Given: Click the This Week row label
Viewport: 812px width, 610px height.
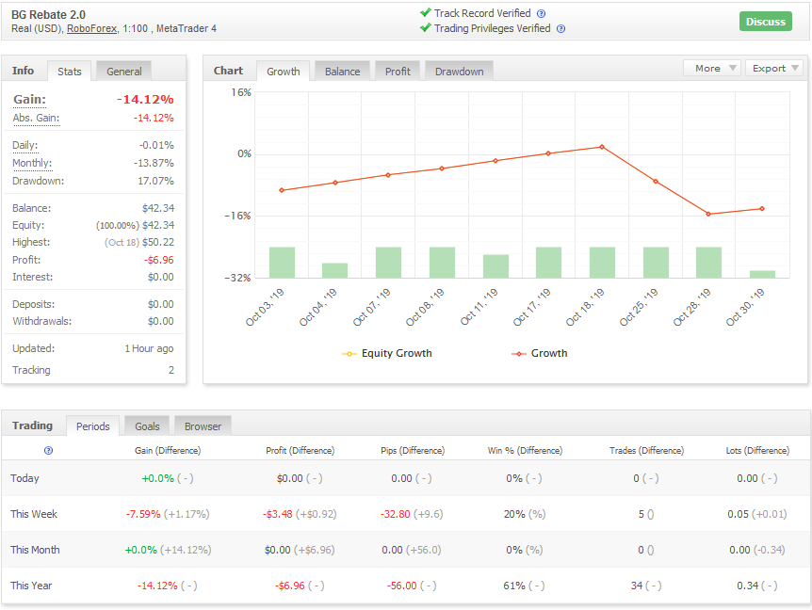Looking at the screenshot, I should tap(34, 514).
